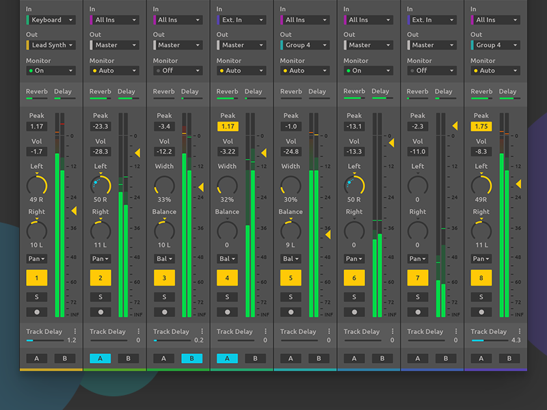Click the record arm icon on track 5
Image resolution: width=547 pixels, height=410 pixels.
[290, 312]
